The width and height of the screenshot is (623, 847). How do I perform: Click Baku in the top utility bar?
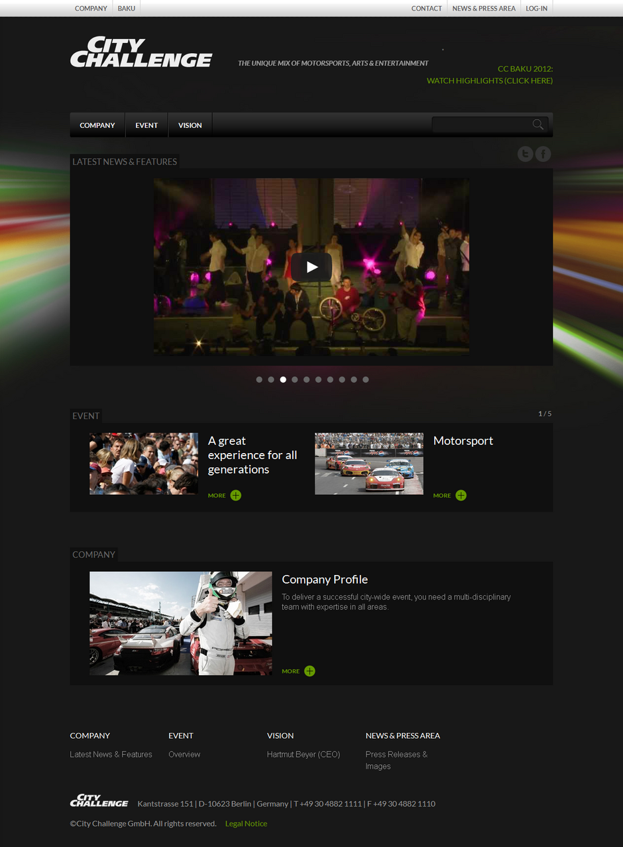(x=127, y=9)
